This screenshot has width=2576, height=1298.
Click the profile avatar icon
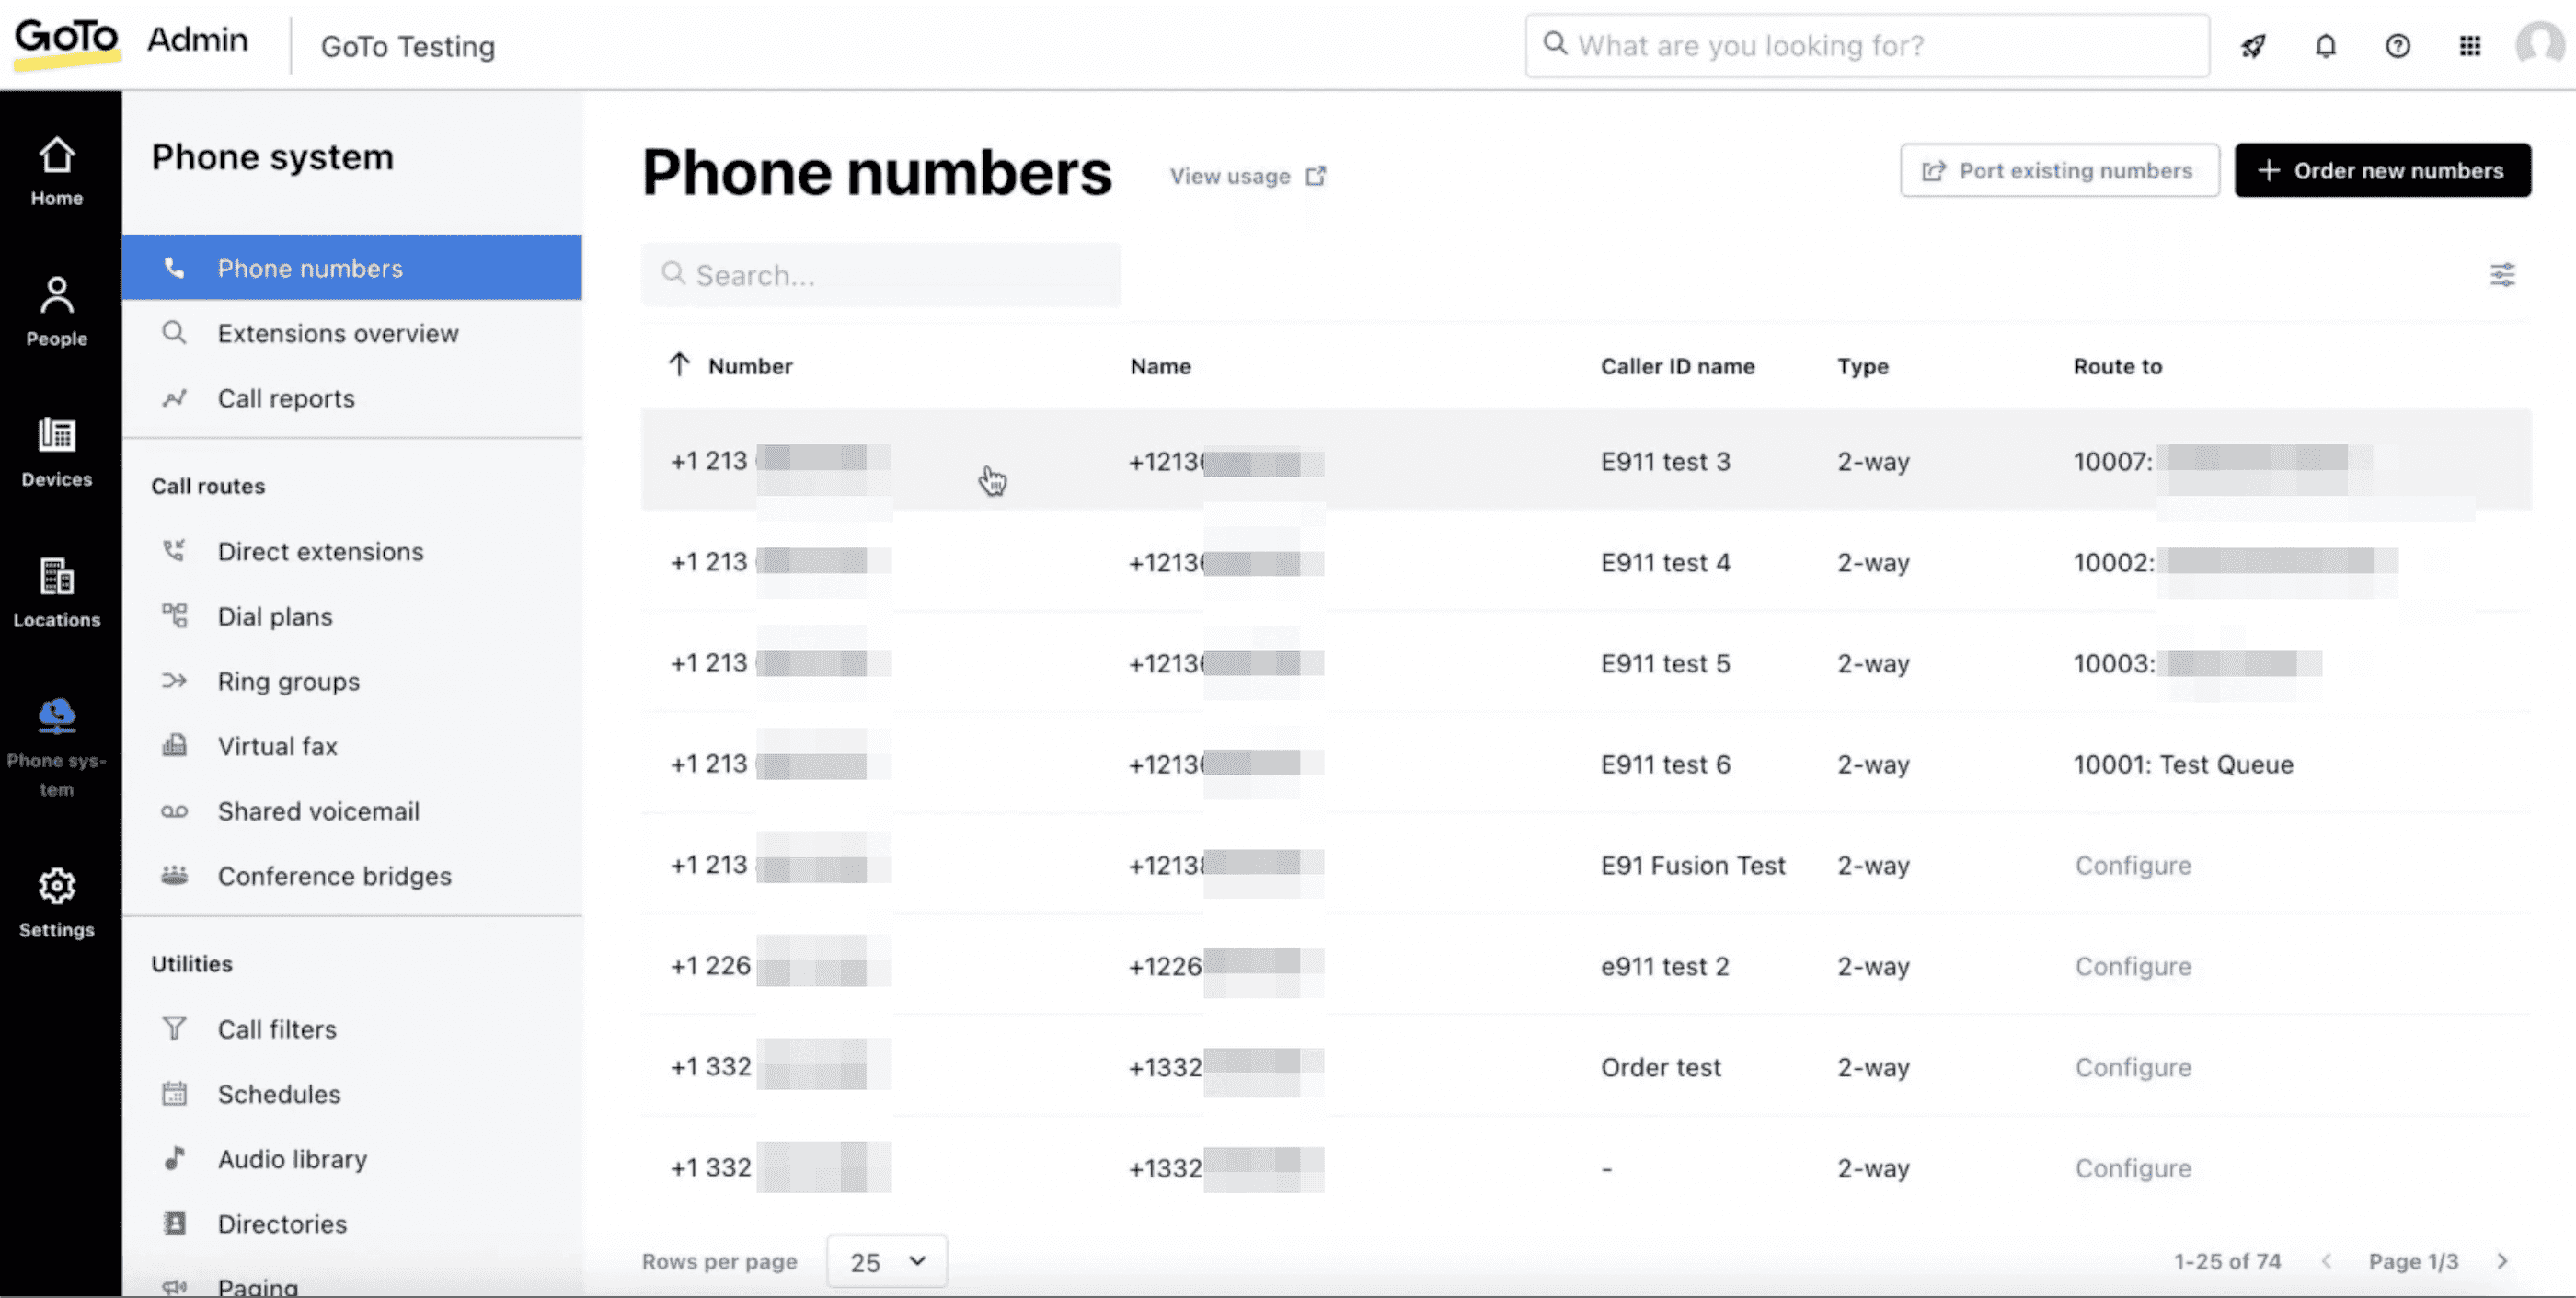tap(2541, 46)
